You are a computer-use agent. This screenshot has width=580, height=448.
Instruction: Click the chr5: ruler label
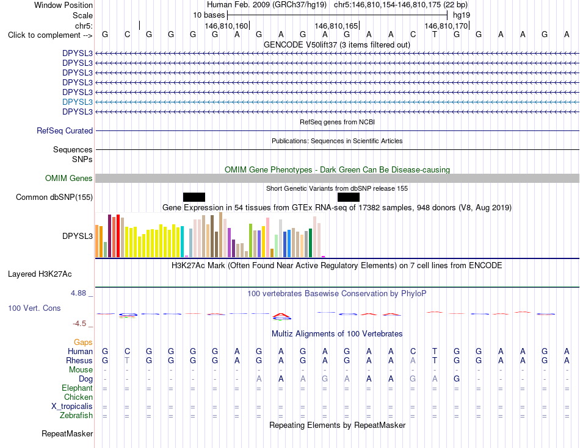(84, 26)
